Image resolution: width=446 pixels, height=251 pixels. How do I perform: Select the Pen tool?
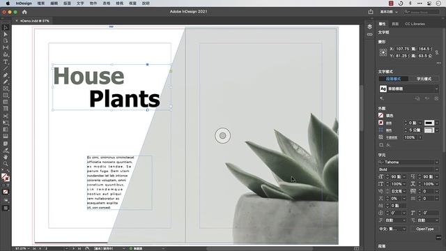pyautogui.click(x=6, y=75)
